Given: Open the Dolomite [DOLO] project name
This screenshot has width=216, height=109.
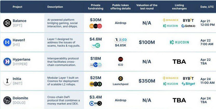Looking at the screenshot, I should [20, 100].
